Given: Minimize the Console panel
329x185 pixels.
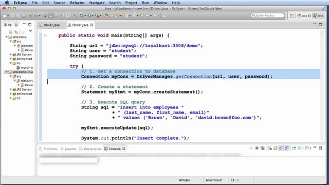Looking at the screenshot, I should tap(315, 147).
